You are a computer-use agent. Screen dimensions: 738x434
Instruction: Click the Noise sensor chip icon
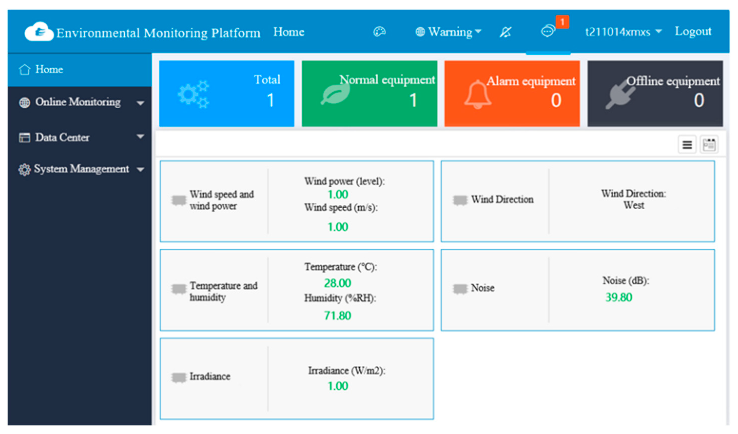tap(460, 289)
